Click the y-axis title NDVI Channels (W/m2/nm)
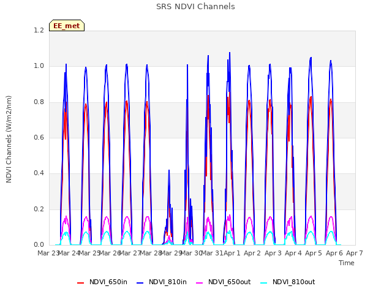 pyautogui.click(x=9, y=139)
